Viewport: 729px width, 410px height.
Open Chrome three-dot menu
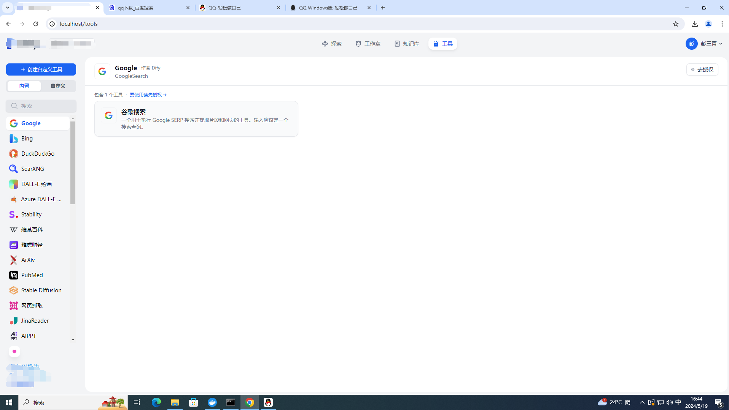(x=722, y=24)
